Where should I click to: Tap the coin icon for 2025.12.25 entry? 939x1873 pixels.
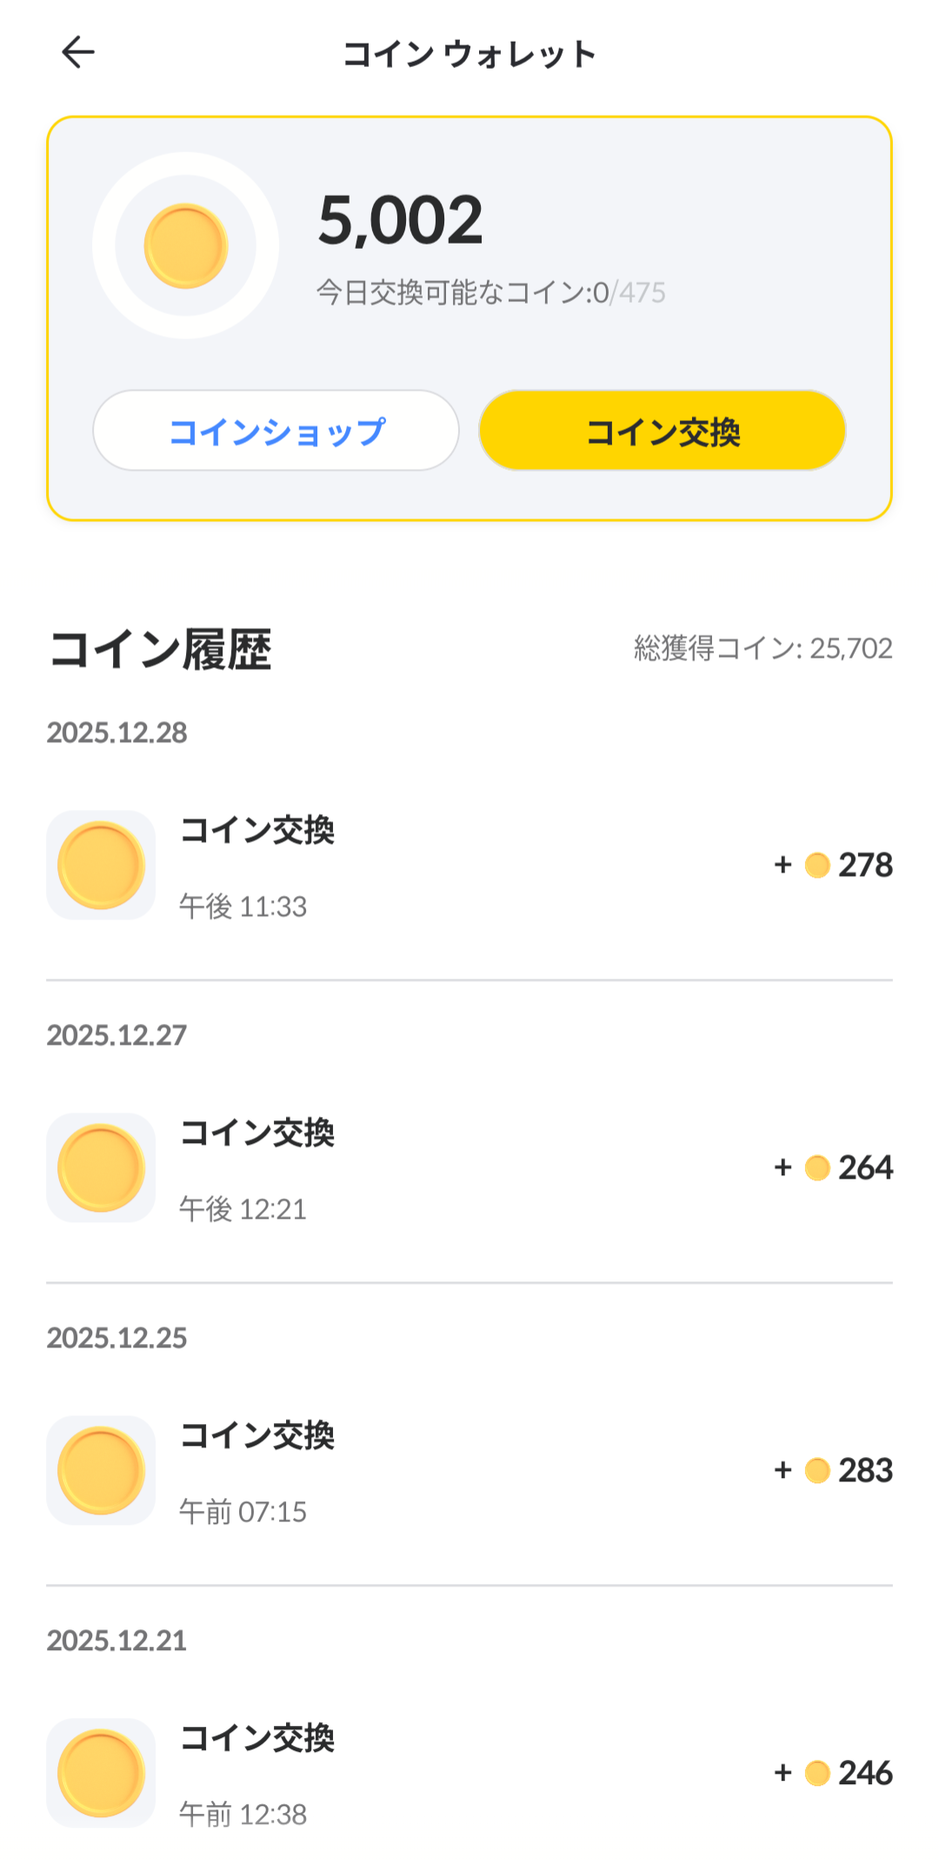(x=101, y=1470)
